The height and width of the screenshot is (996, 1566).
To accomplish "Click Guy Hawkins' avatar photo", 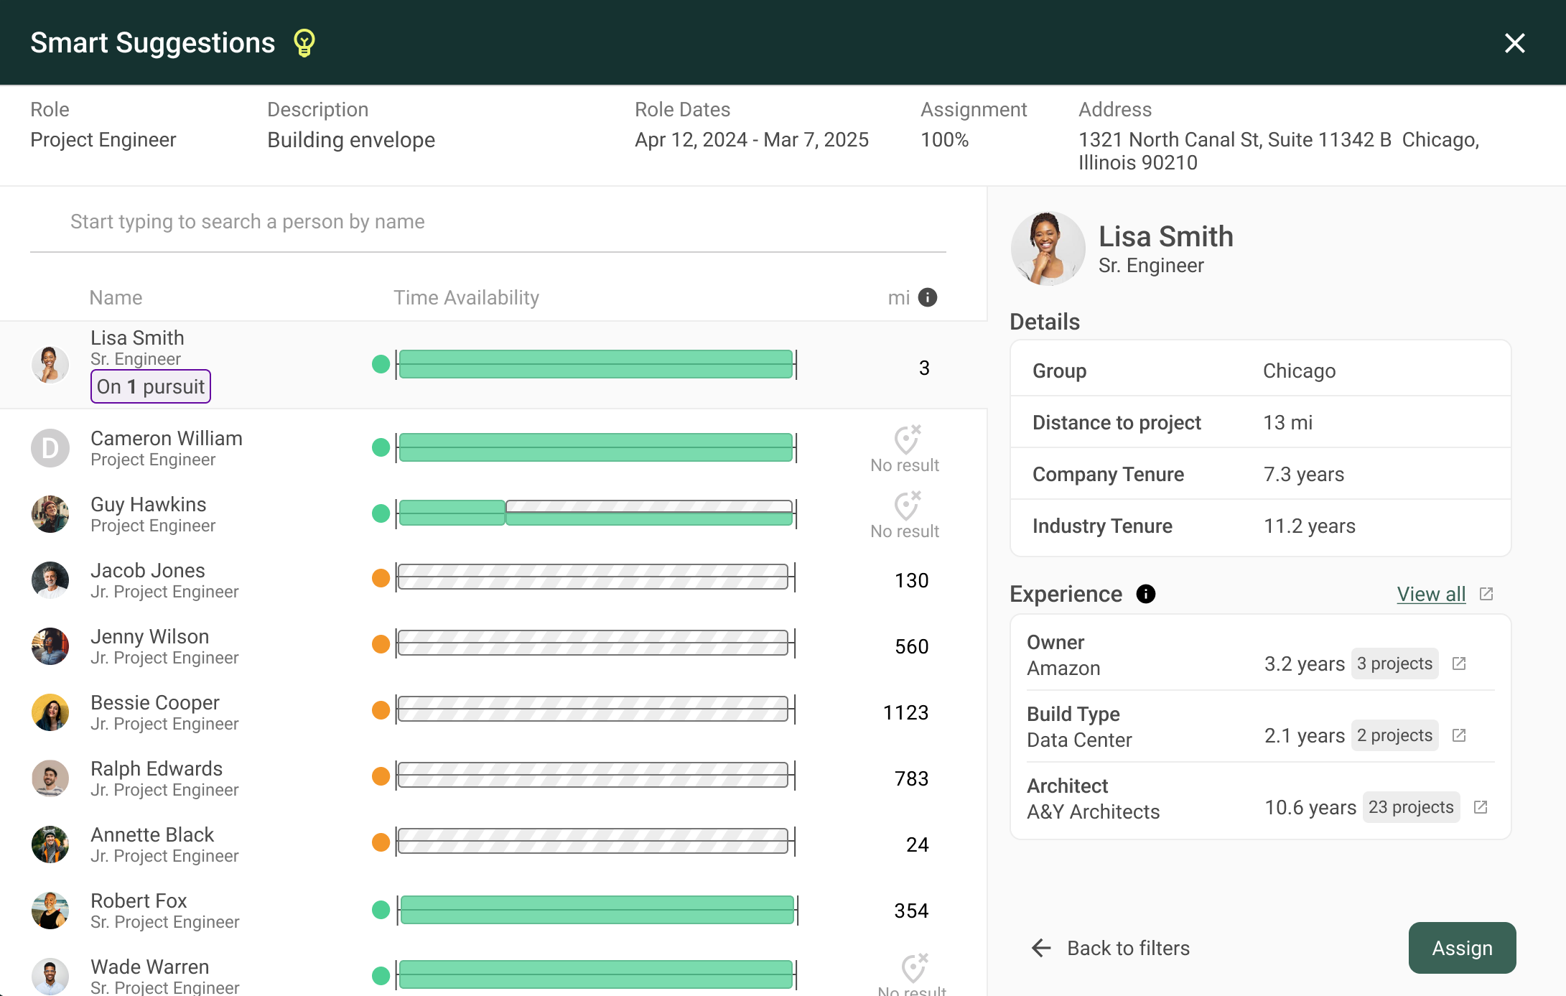I will point(50,514).
